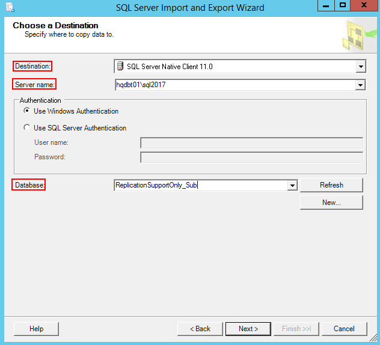Click the SQL Server database icon in Destination
380x345 pixels.
click(x=120, y=66)
